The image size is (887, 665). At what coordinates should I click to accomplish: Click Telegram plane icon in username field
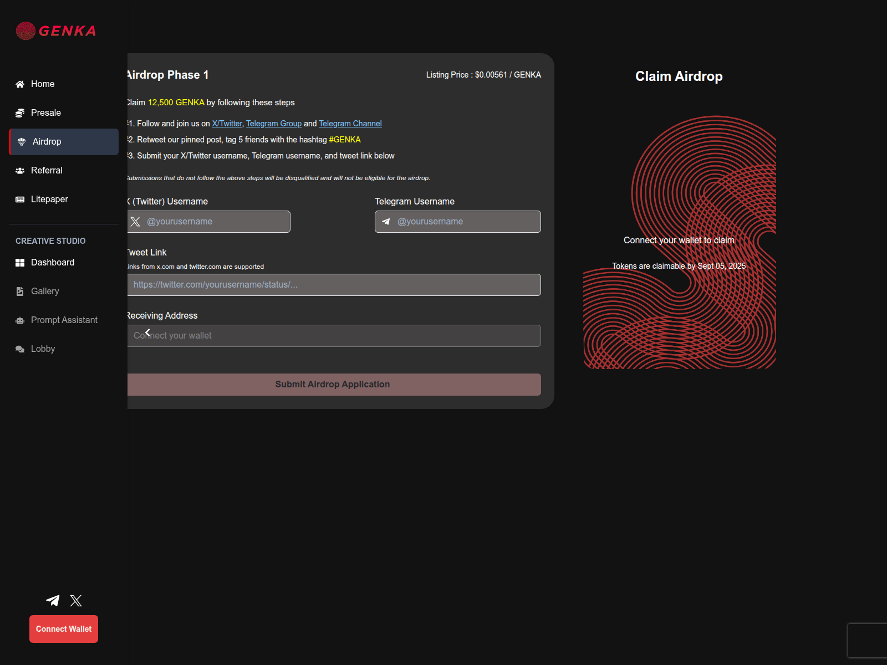click(386, 222)
